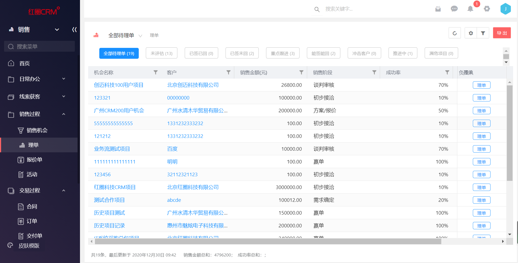Open 报价单 in the sidebar
The image size is (518, 263).
34,160
